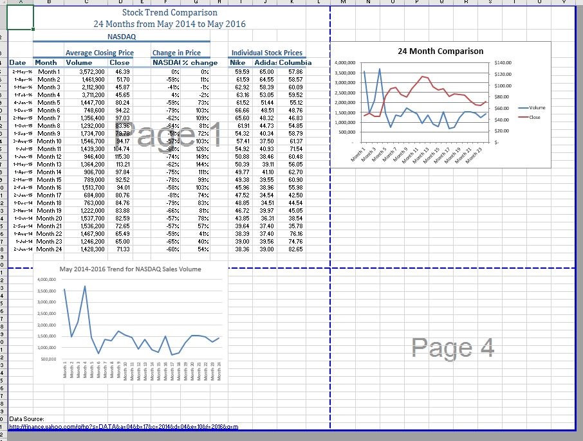Select the 24 Month Comparison chart title
This screenshot has height=441, width=583.
pos(441,51)
